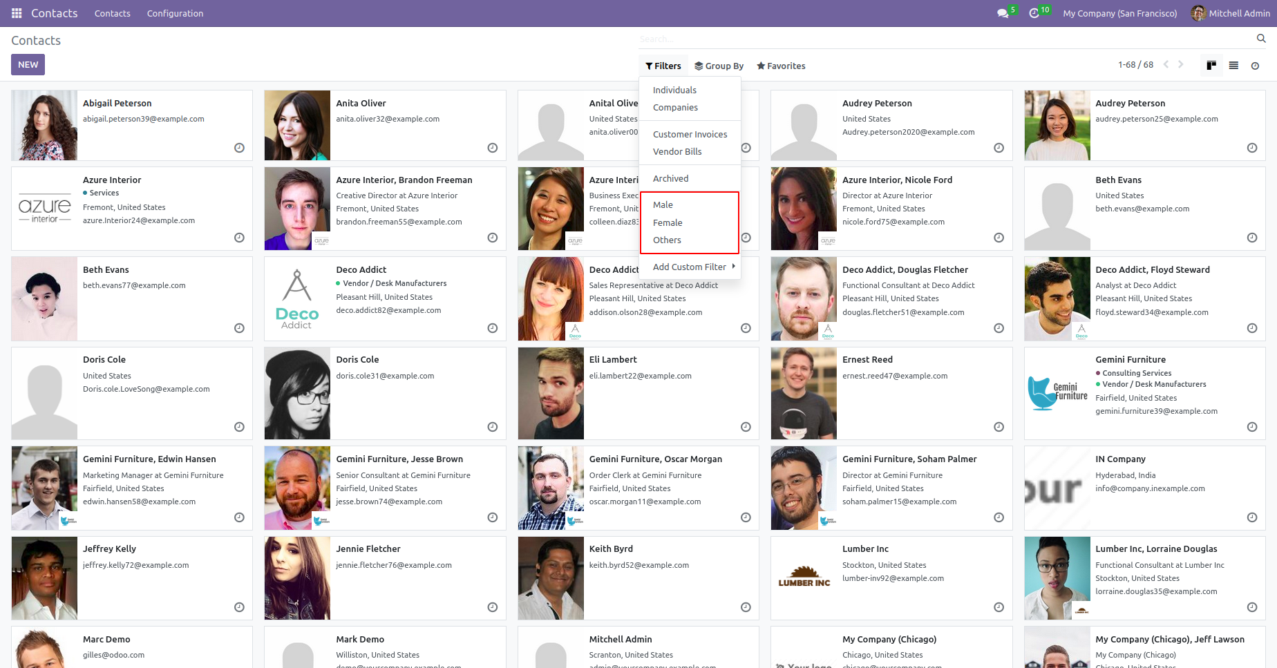1277x668 pixels.
Task: Open activity clock on Nicole Ford card
Action: [999, 238]
